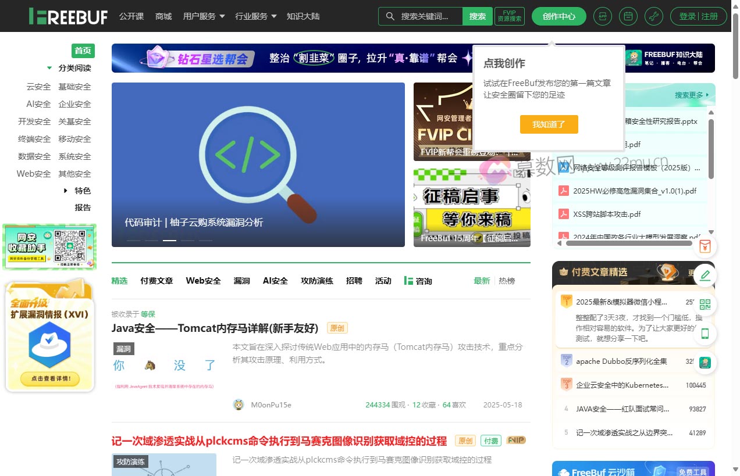
Task: Click the FreeBuf logo
Action: pyautogui.click(x=68, y=16)
